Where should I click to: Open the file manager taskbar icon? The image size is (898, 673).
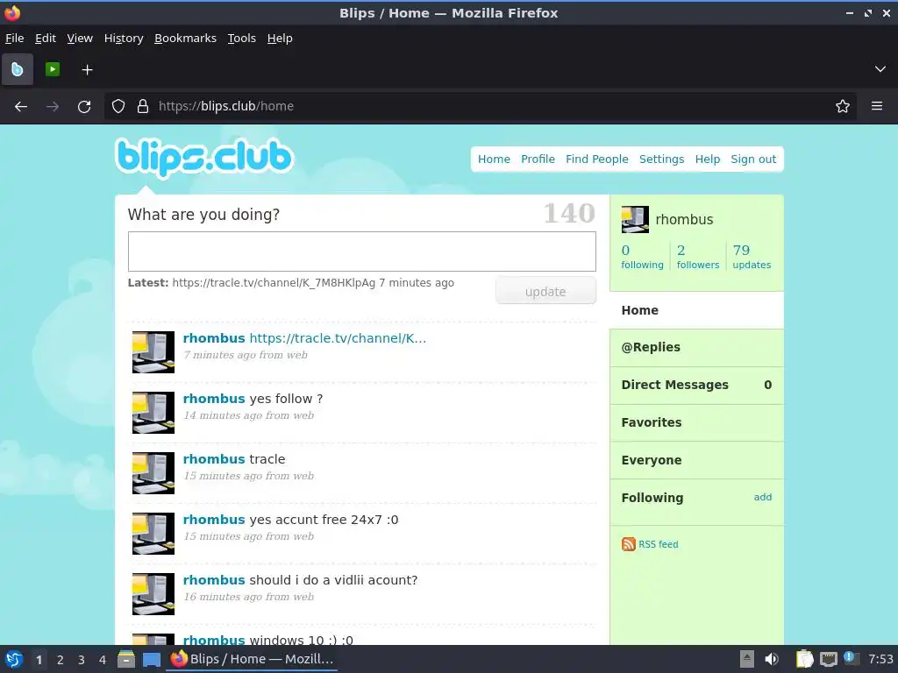point(126,659)
